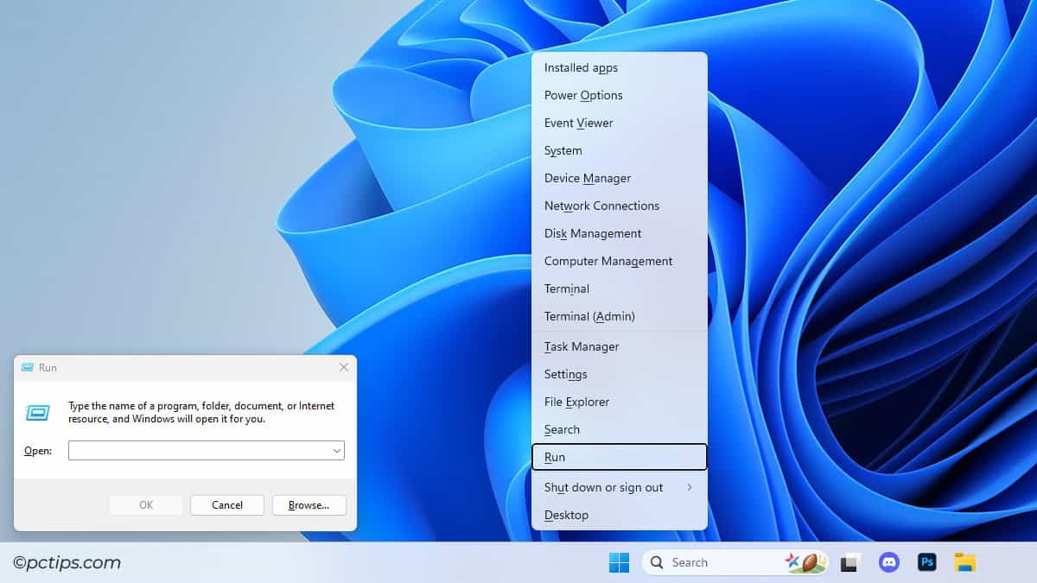The height and width of the screenshot is (583, 1037).
Task: Select Device Manager from the menu
Action: (x=587, y=178)
